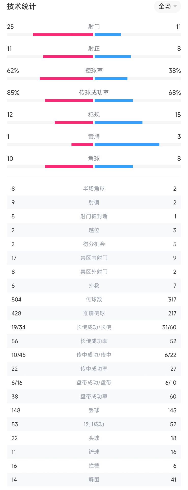188x490 pixels.
Task: Select the 射门被封堵 row
Action: click(x=94, y=216)
